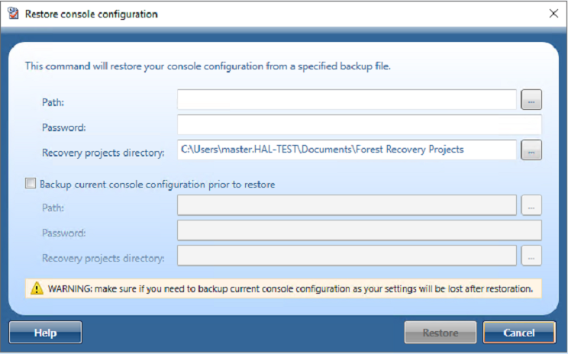
Task: Click the yellow warning triangle icon
Action: 37,288
